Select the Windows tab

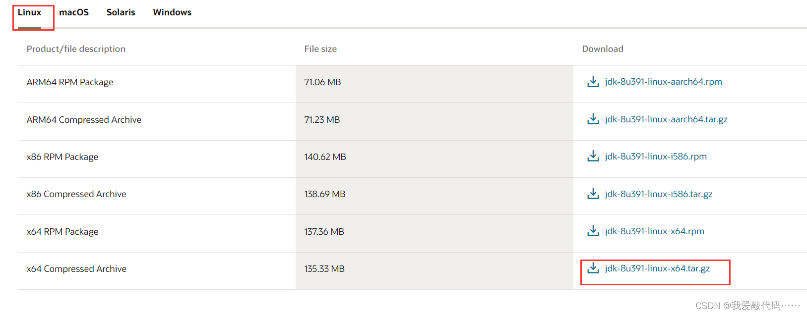[x=172, y=12]
